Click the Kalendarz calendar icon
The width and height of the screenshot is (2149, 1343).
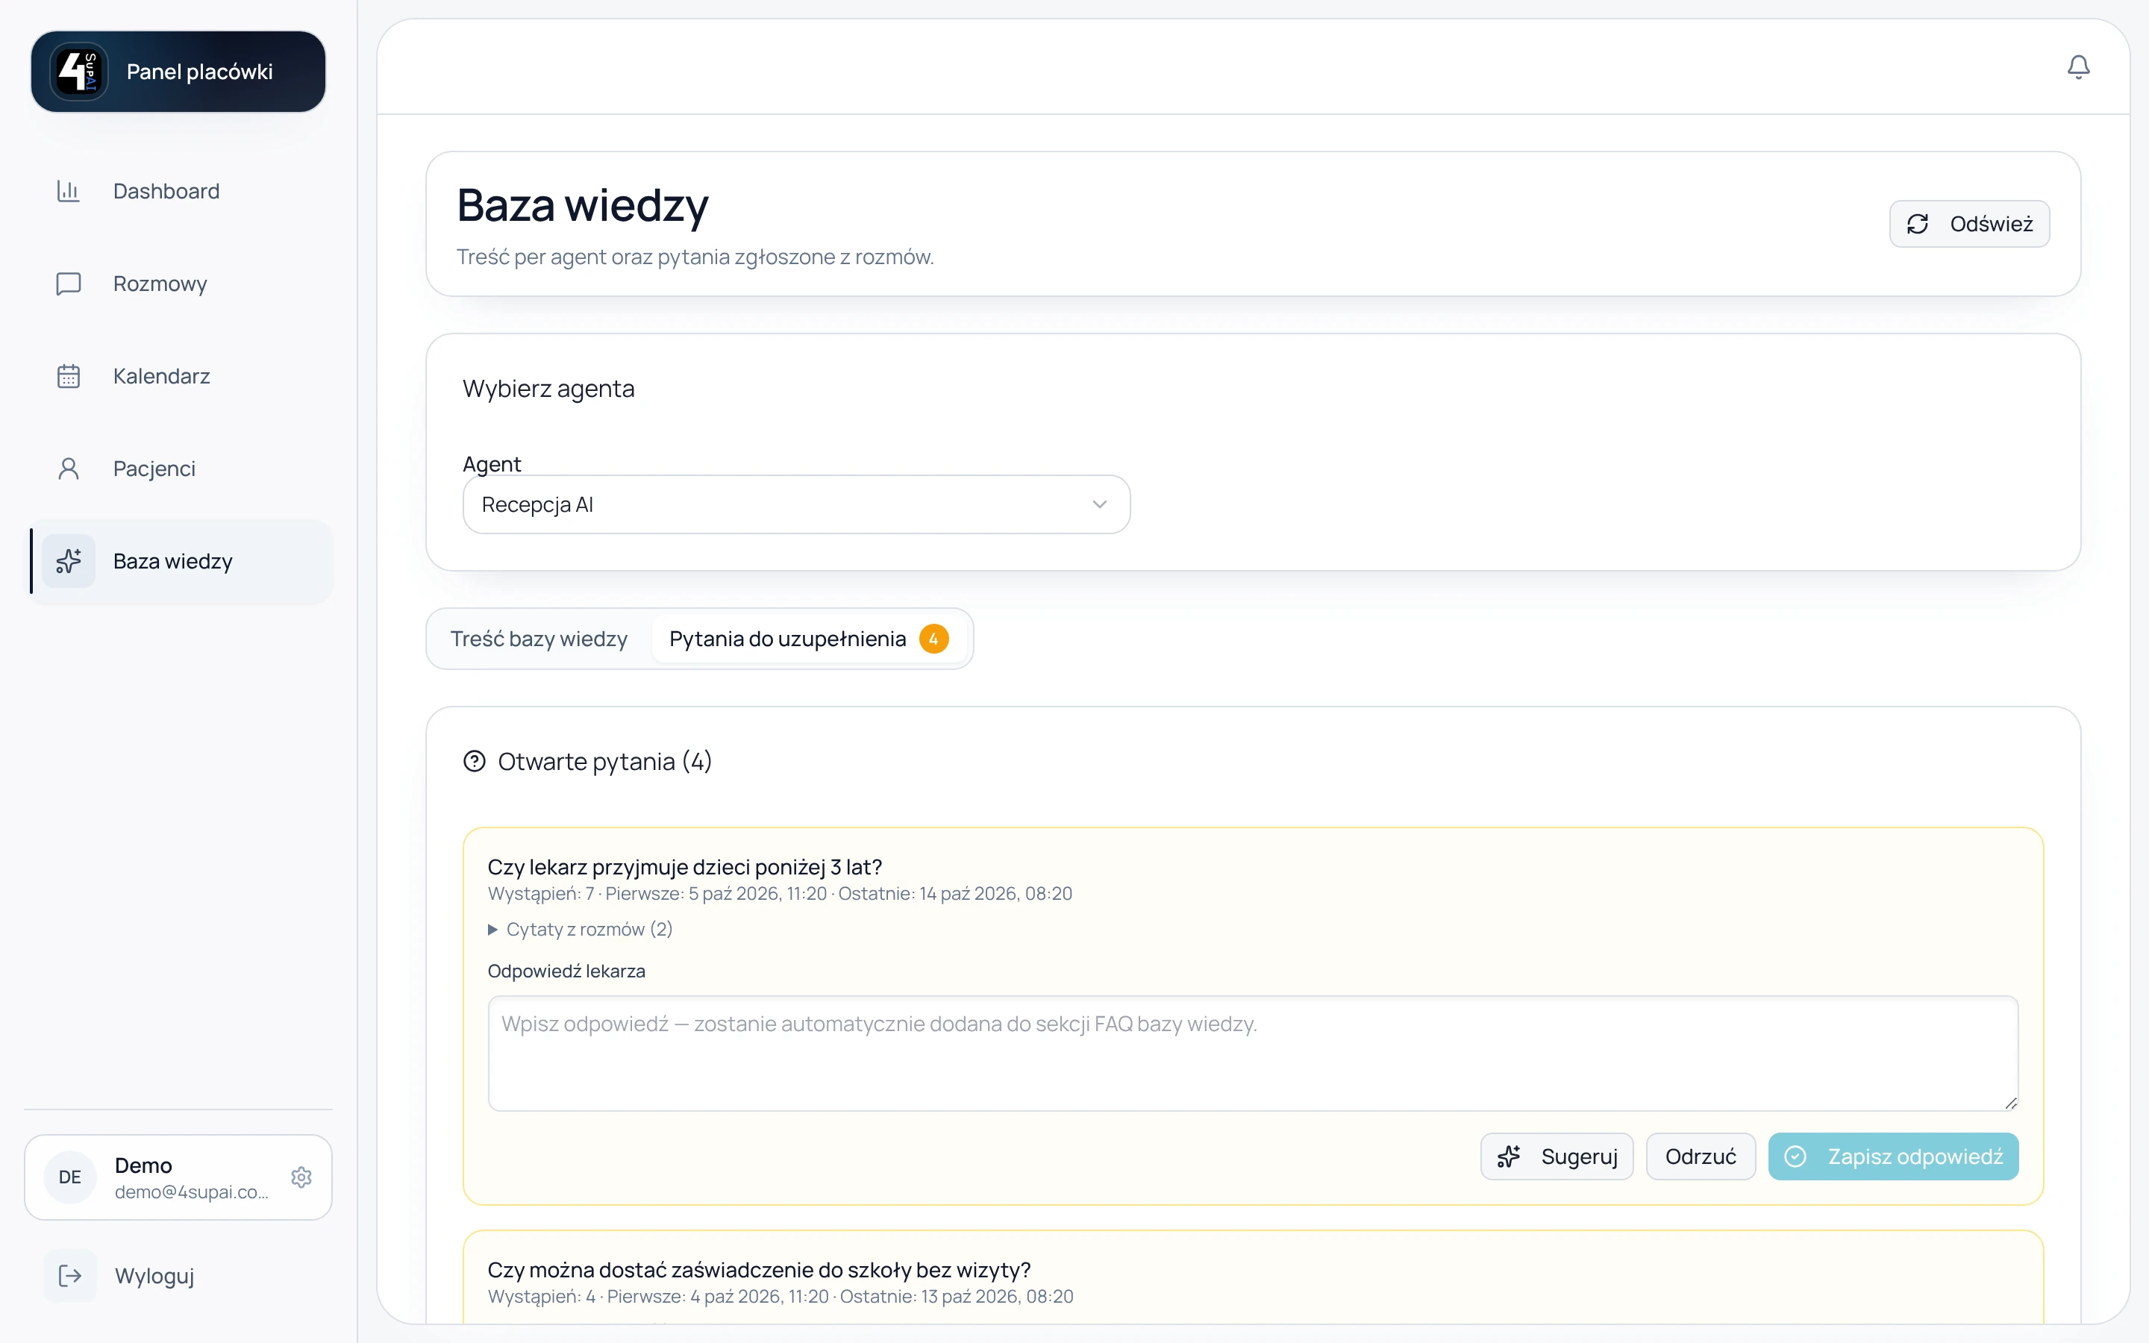pos(69,376)
